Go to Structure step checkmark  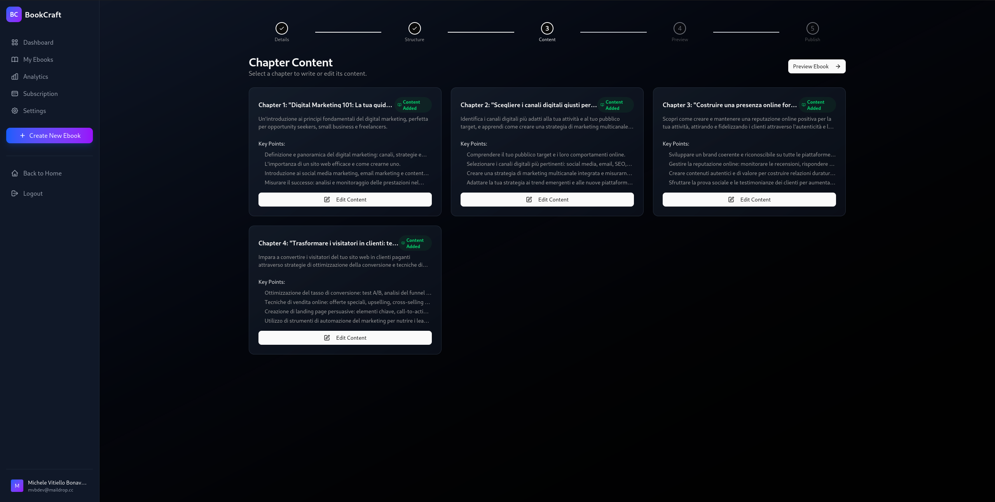pyautogui.click(x=414, y=28)
